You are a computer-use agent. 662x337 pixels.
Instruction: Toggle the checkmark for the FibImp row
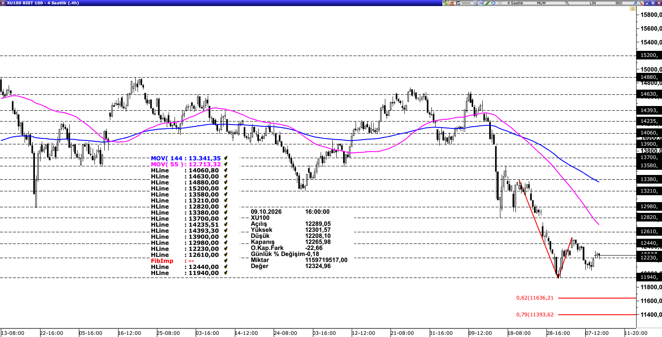point(226,261)
